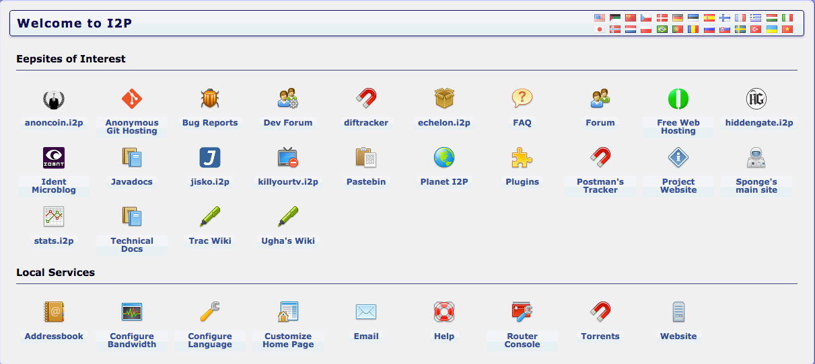
Task: Click the Project Website info icon
Action: click(x=678, y=158)
